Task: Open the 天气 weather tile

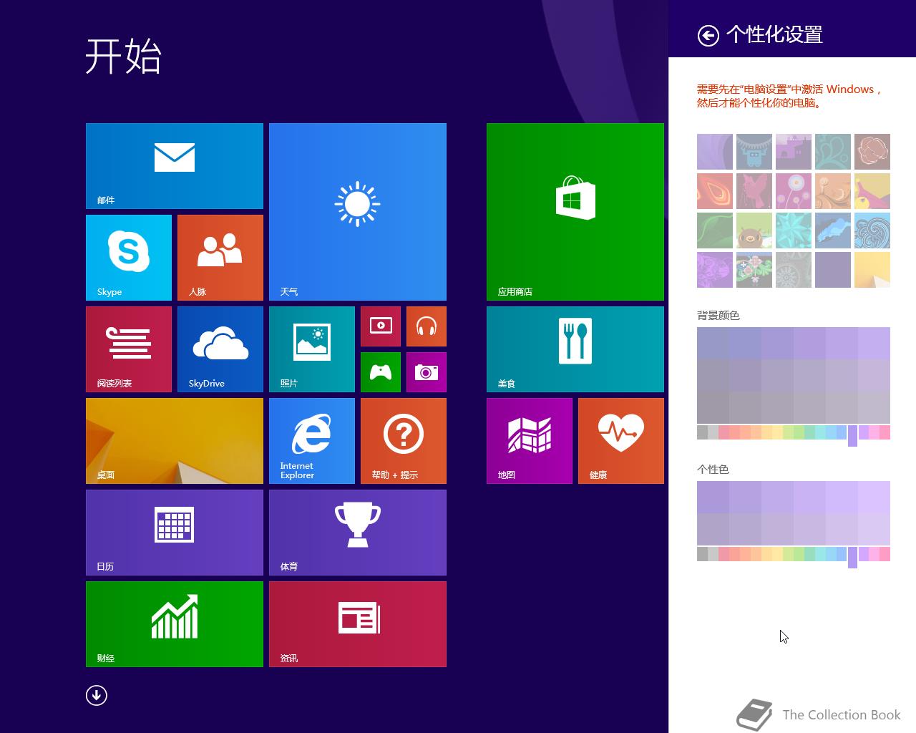Action: click(358, 212)
